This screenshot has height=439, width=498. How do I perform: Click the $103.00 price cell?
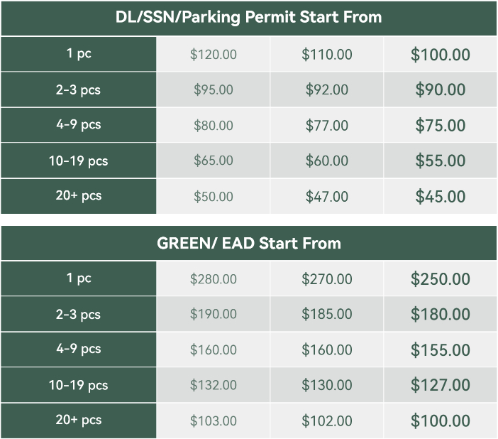coord(214,421)
